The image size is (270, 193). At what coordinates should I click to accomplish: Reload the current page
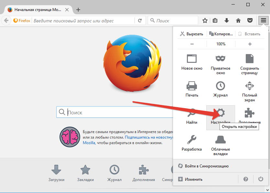[140, 20]
